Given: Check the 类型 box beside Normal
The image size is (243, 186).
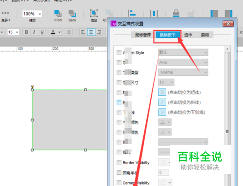Looking at the screenshot, I should click(119, 72).
